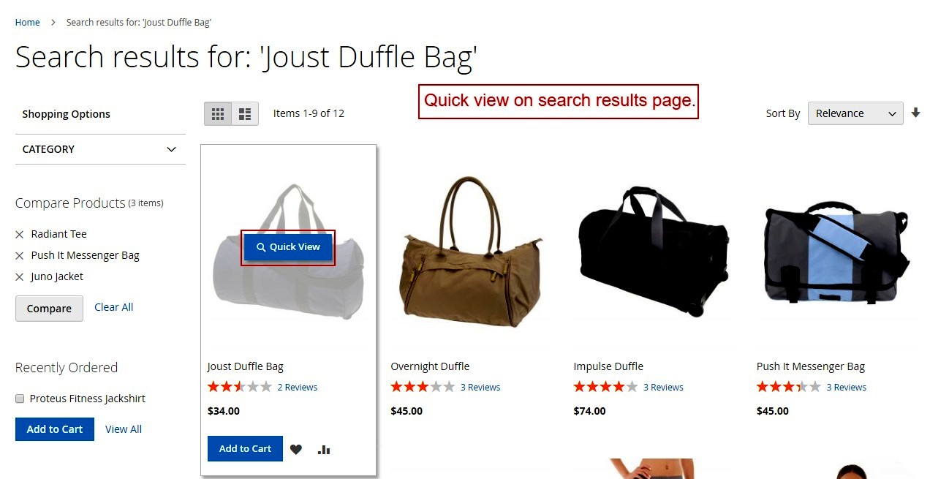949x479 pixels.
Task: Click the Compare button
Action: click(x=49, y=309)
